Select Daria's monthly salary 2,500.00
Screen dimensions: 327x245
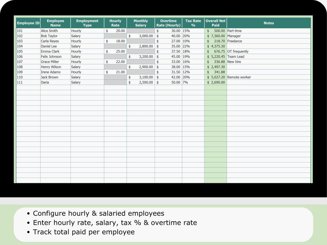[141, 82]
